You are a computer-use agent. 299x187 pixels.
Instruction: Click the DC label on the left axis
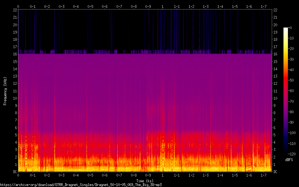pyautogui.click(x=14, y=172)
